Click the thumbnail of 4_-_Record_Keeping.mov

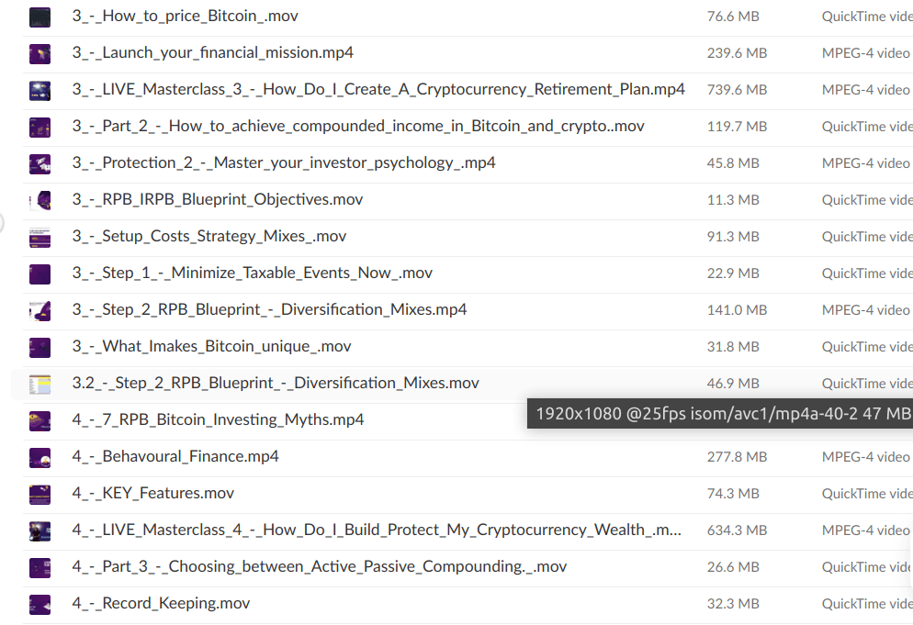(x=39, y=604)
